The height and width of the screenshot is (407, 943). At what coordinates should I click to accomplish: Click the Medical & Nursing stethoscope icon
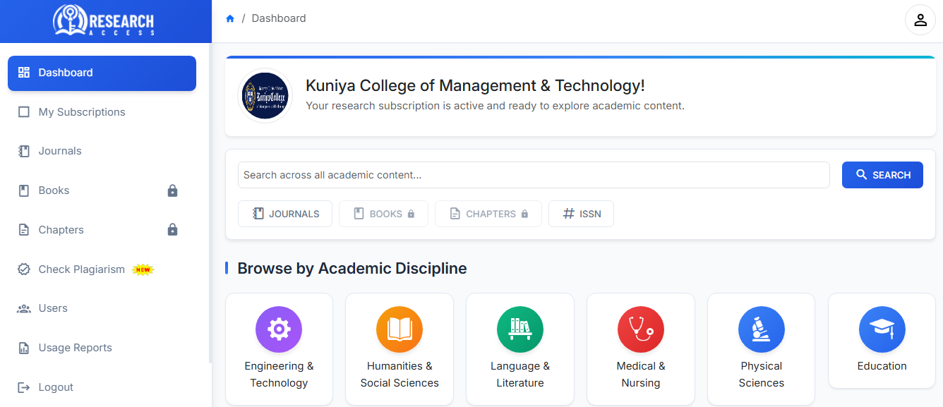coord(641,329)
